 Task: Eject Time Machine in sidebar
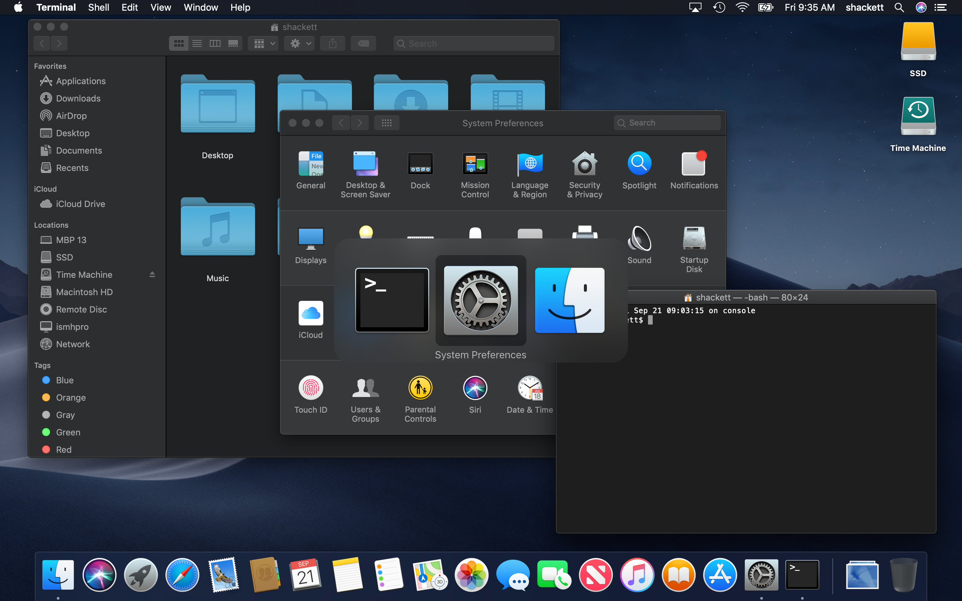pos(152,275)
